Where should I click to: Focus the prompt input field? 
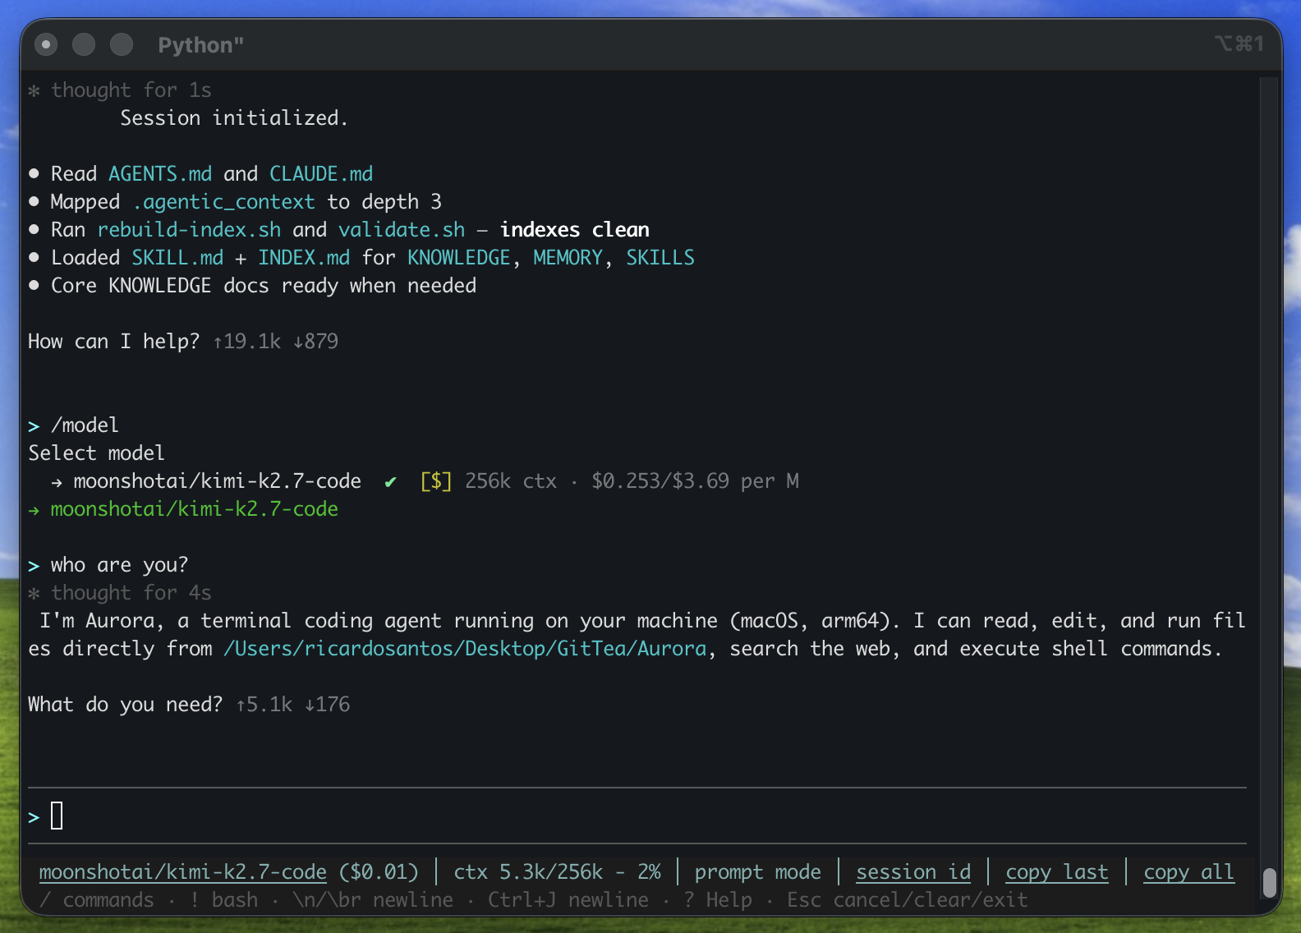[x=637, y=816]
